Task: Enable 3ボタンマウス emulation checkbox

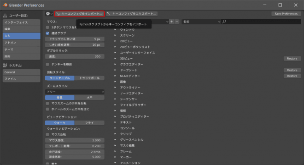Action: coord(47,27)
